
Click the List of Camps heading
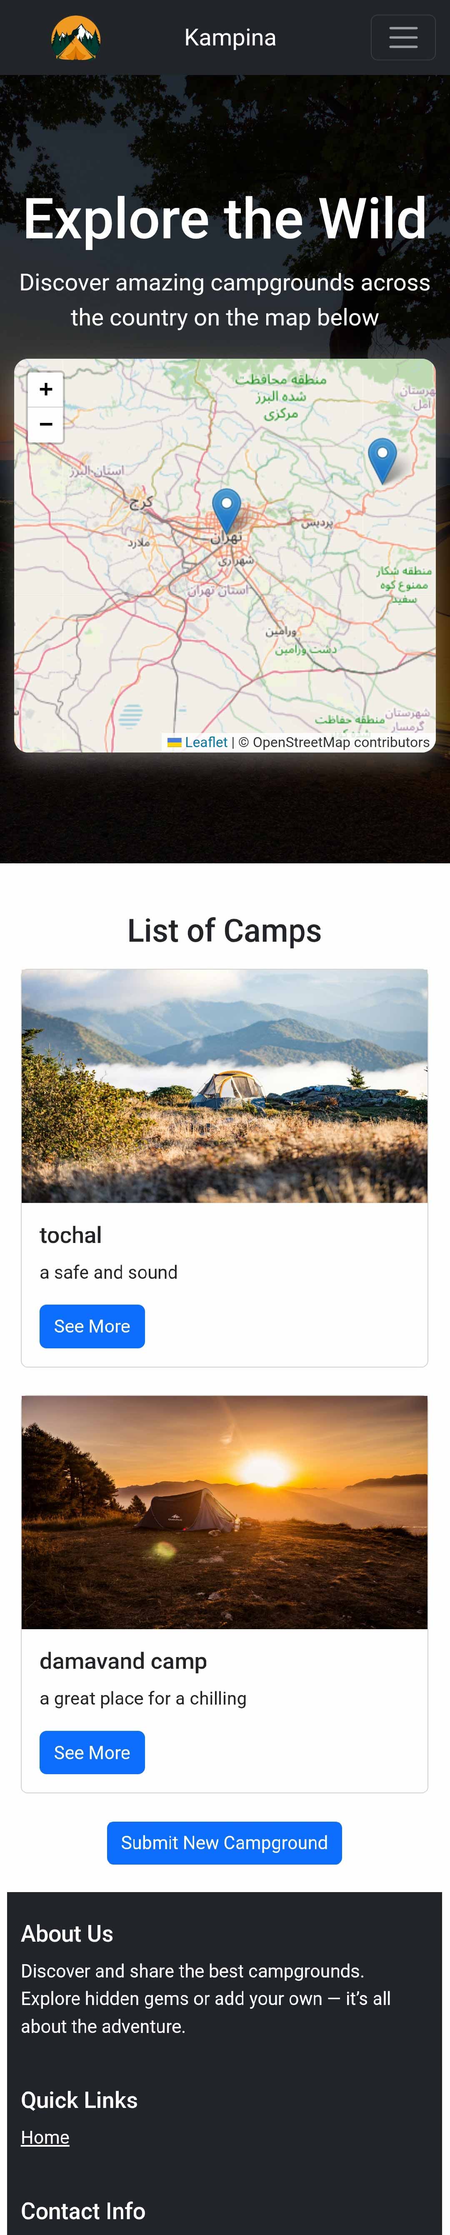coord(225,930)
